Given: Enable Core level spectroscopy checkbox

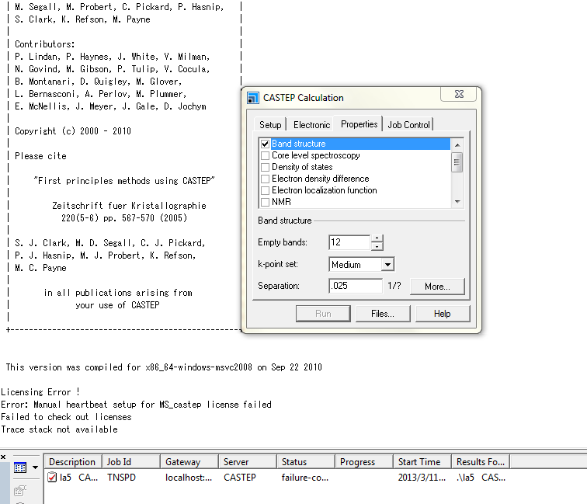Looking at the screenshot, I should [x=265, y=155].
